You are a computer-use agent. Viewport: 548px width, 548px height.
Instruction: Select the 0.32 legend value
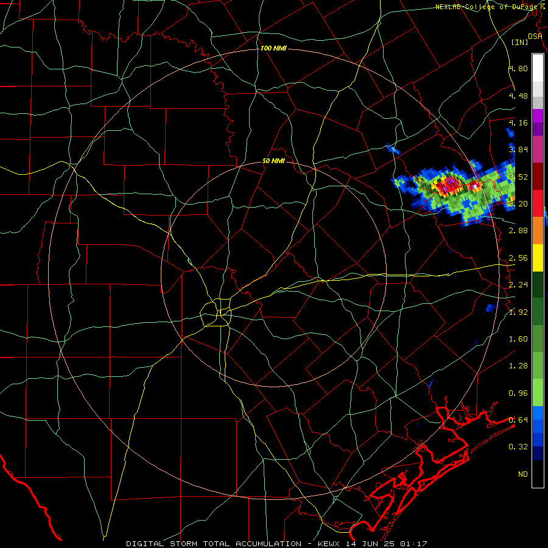(518, 447)
